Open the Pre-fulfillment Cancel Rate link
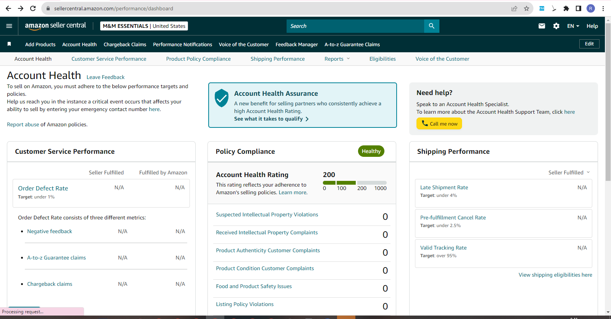Screen dimensions: 611x319 tap(453, 217)
